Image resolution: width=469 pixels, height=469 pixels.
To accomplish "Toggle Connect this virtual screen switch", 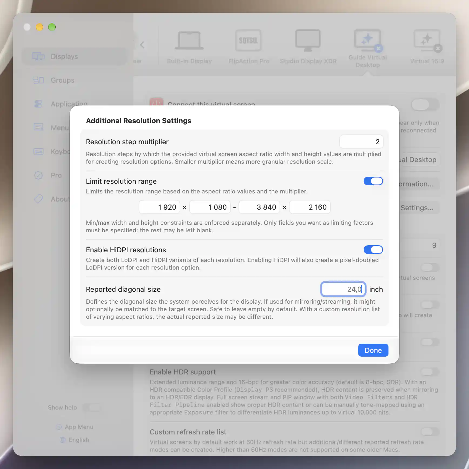I will [x=425, y=105].
